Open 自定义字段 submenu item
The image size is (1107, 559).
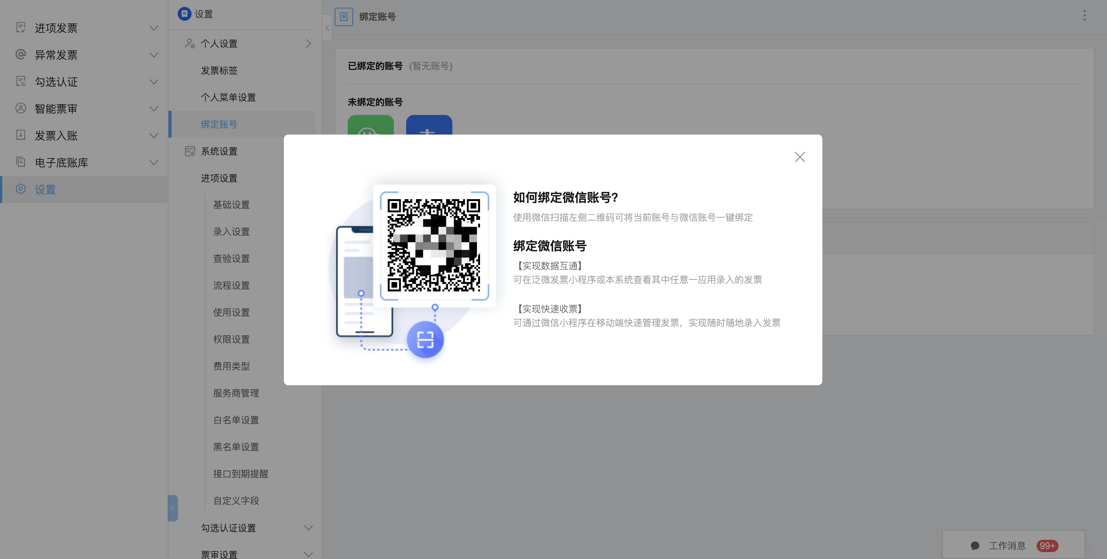pyautogui.click(x=236, y=501)
